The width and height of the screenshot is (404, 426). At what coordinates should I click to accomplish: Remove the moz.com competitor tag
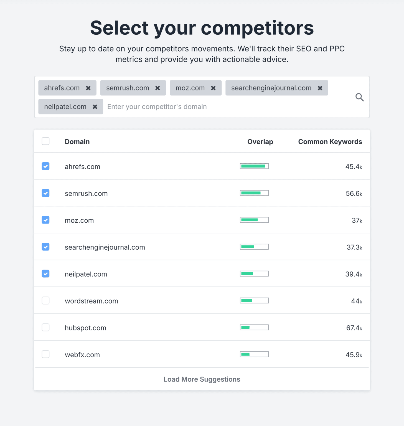(x=213, y=88)
